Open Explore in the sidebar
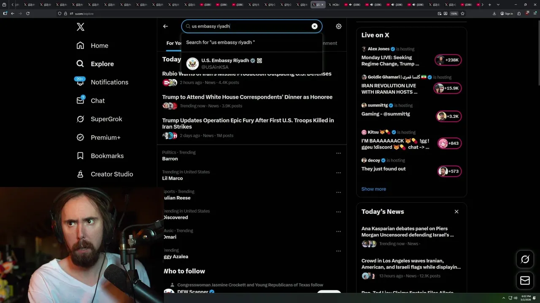The width and height of the screenshot is (540, 303). pyautogui.click(x=95, y=64)
